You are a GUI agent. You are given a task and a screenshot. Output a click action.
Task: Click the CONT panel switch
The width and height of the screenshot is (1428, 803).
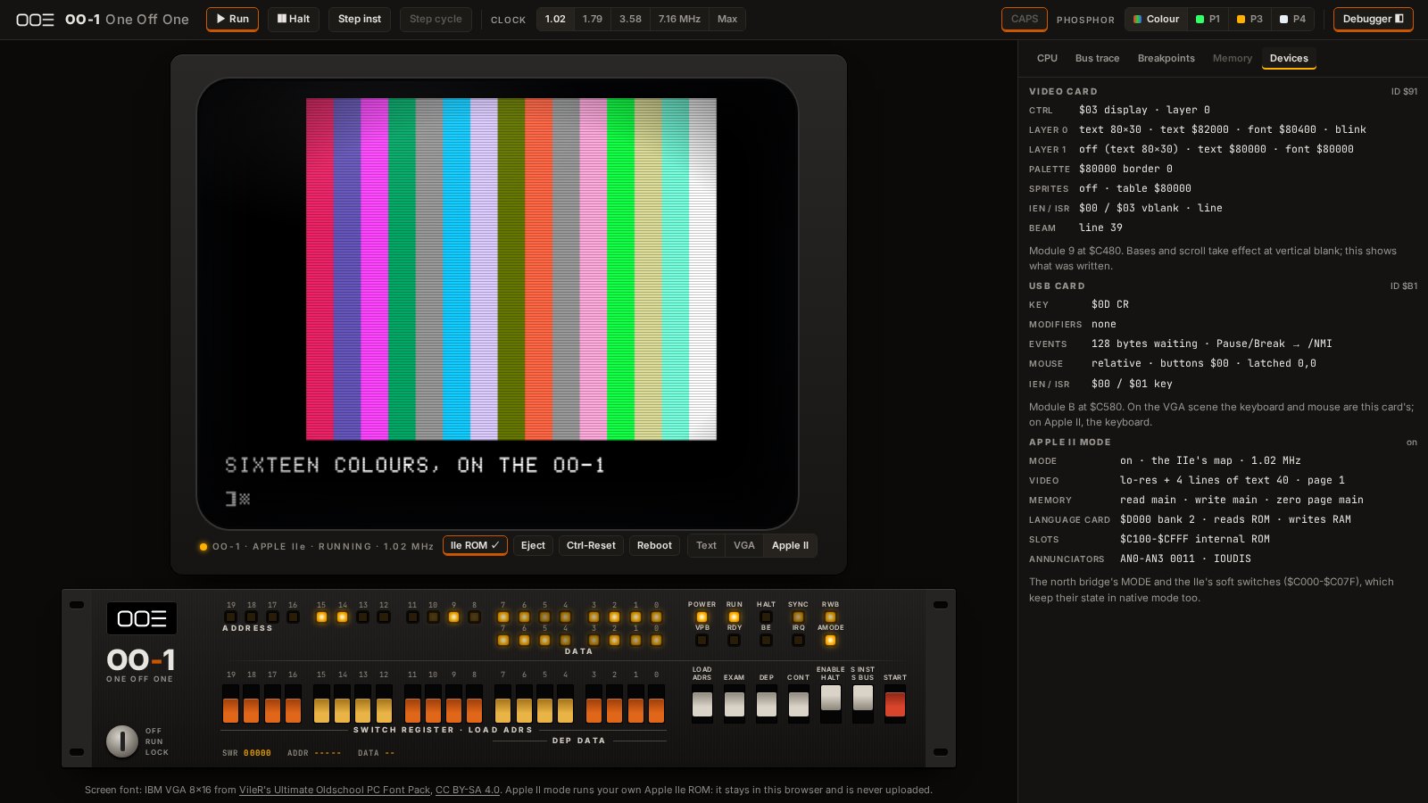tap(799, 704)
